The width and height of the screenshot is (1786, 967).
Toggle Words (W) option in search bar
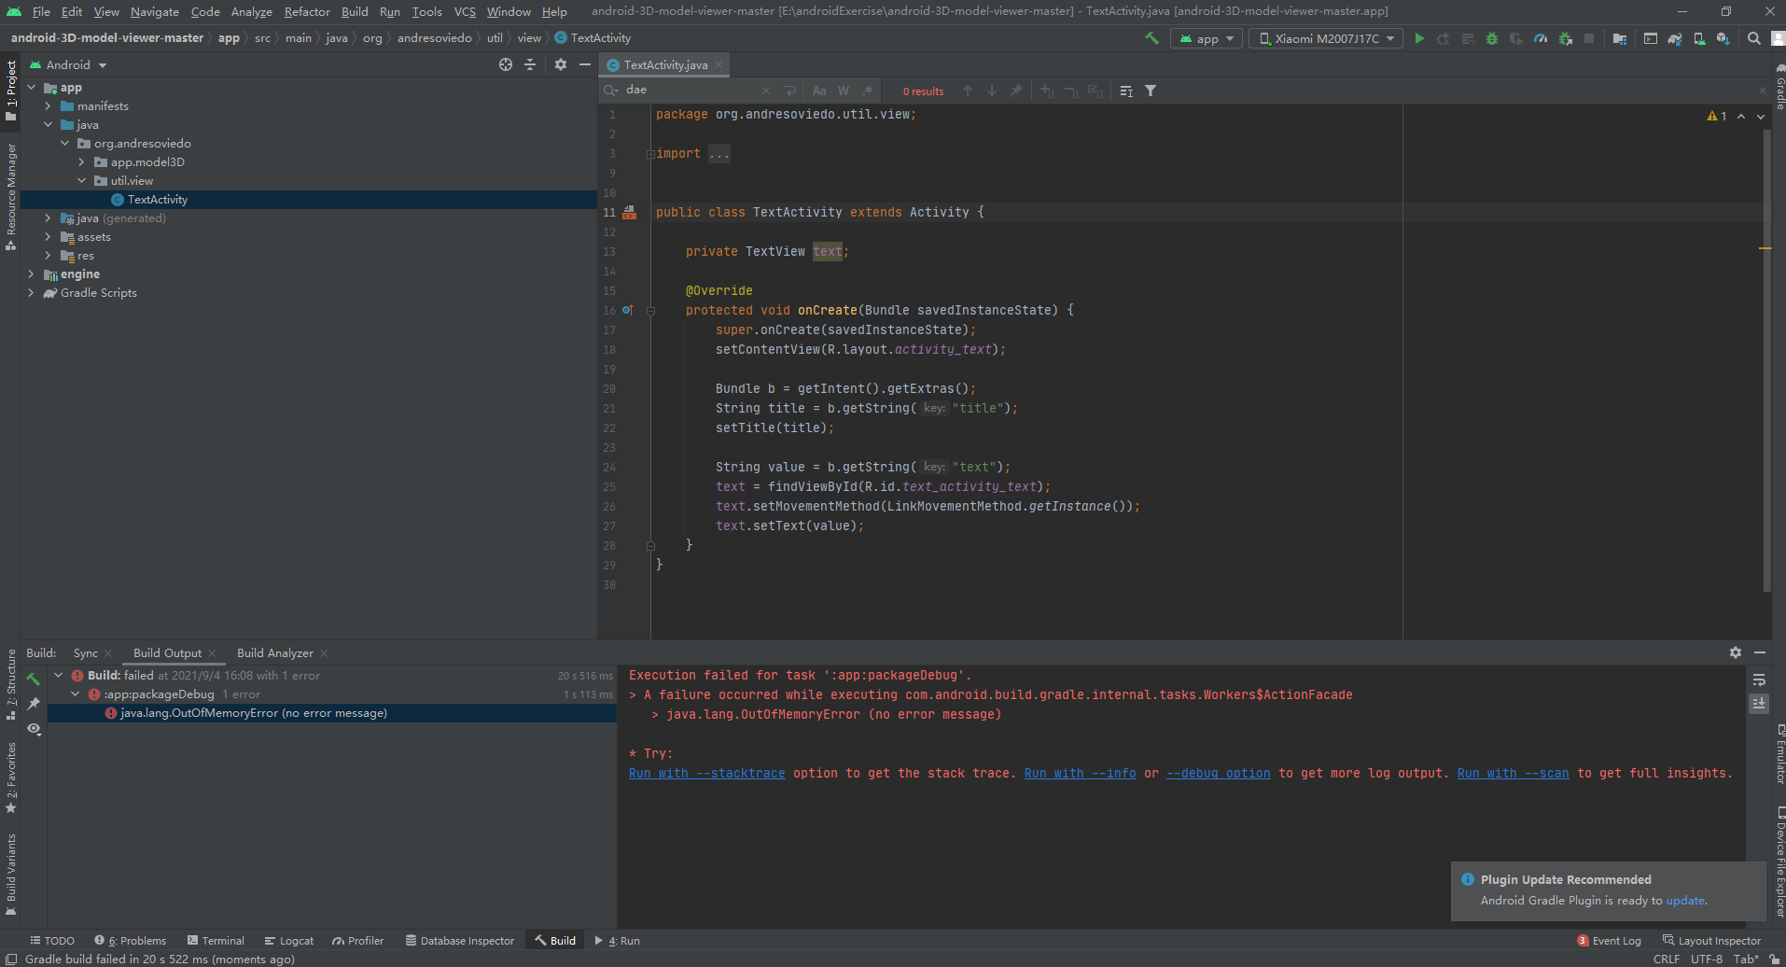[844, 91]
